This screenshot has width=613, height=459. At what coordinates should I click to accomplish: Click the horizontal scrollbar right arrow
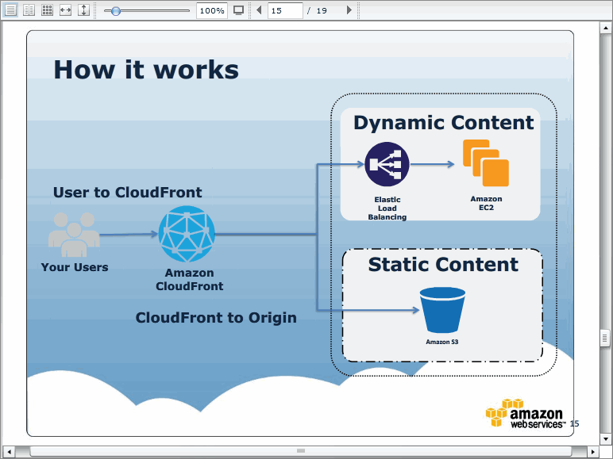(x=593, y=452)
